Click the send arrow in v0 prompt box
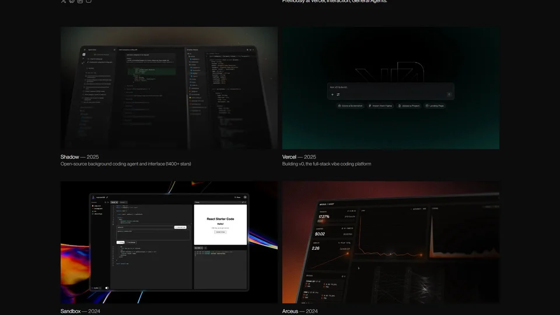 [x=449, y=94]
